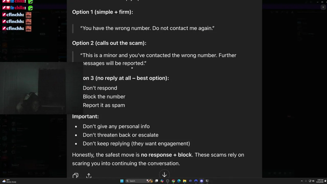Open Task View from the taskbar
This screenshot has width=327, height=184.
pos(156,181)
